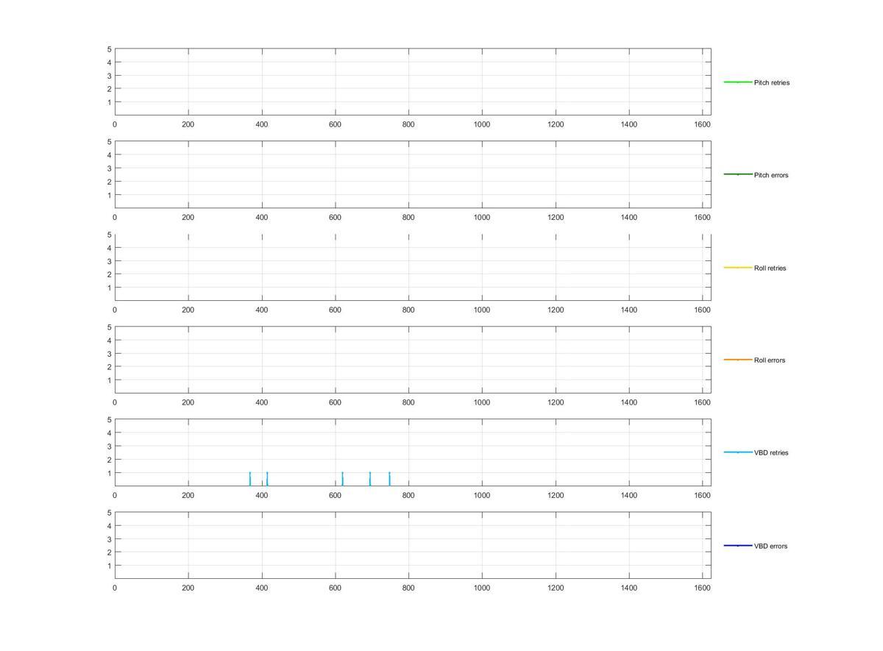
Task: Click y-axis tick 4 on VBD errors plot
Action: [109, 526]
